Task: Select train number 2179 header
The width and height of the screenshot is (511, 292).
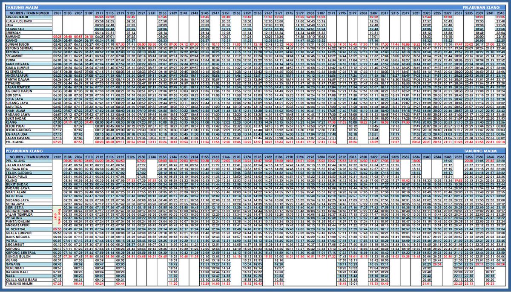Action: (300, 13)
